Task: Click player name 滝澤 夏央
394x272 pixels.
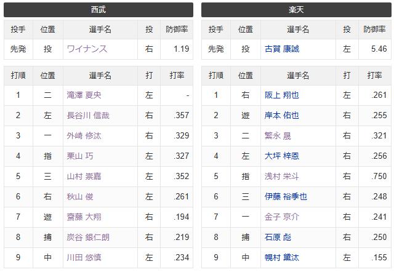Action: pyautogui.click(x=84, y=95)
